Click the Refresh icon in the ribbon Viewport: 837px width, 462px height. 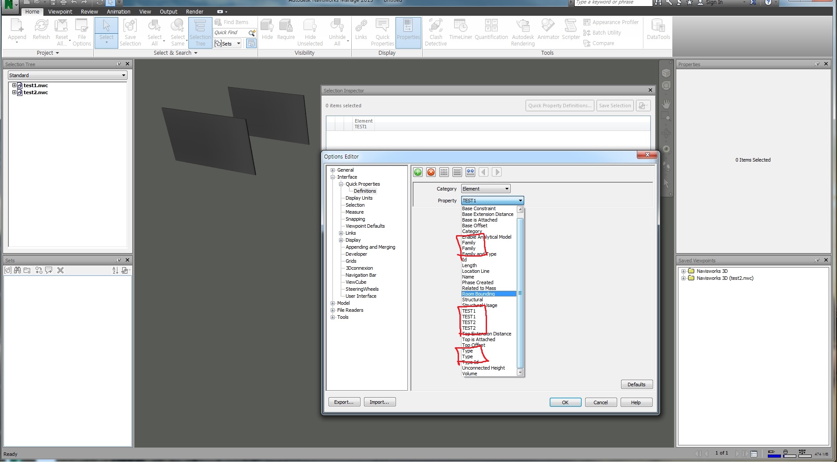[x=41, y=30]
